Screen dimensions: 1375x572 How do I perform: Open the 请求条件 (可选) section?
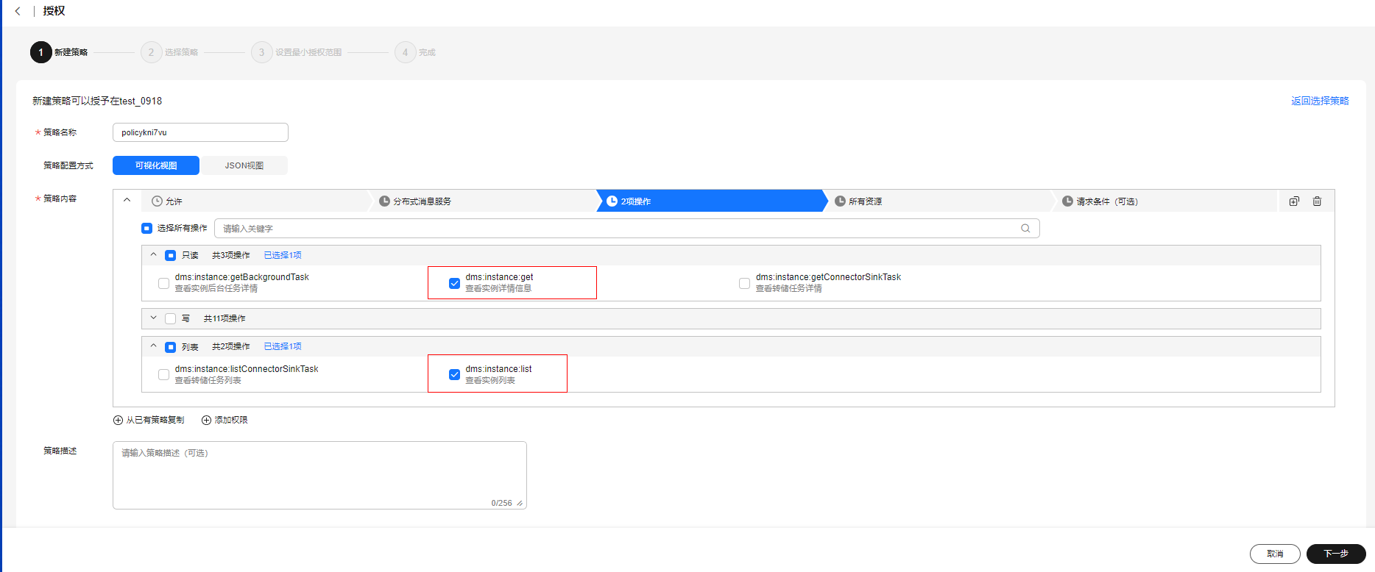coord(1165,201)
